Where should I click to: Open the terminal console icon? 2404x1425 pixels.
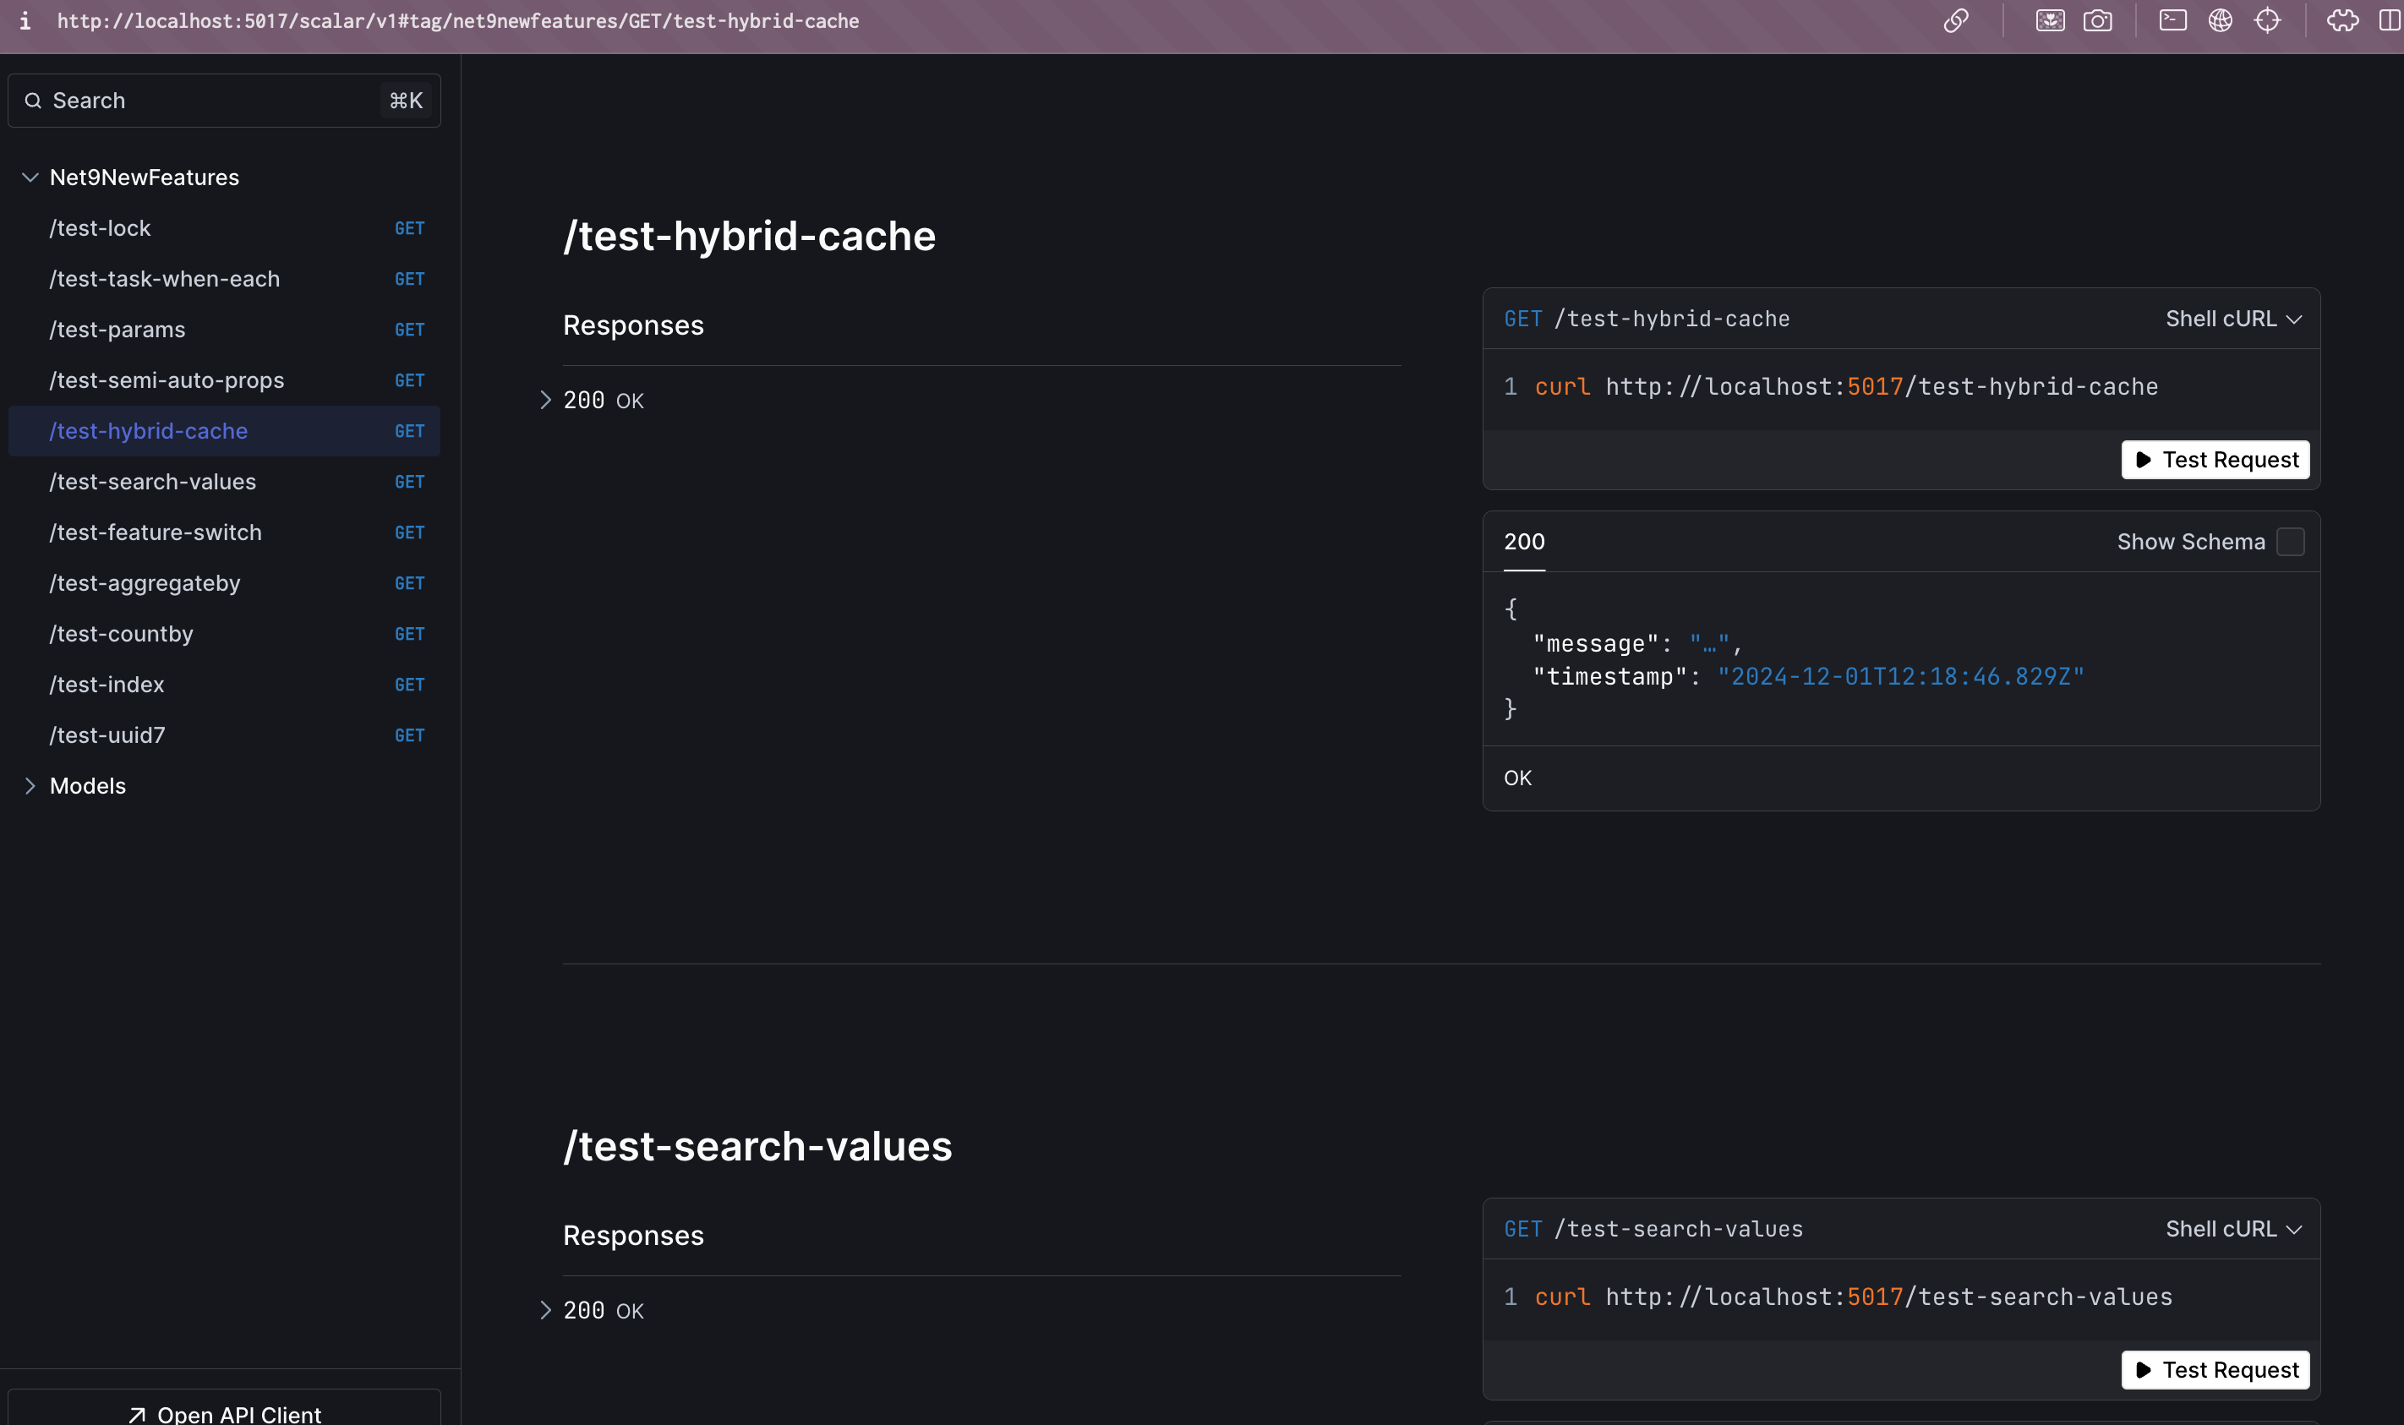point(2172,21)
